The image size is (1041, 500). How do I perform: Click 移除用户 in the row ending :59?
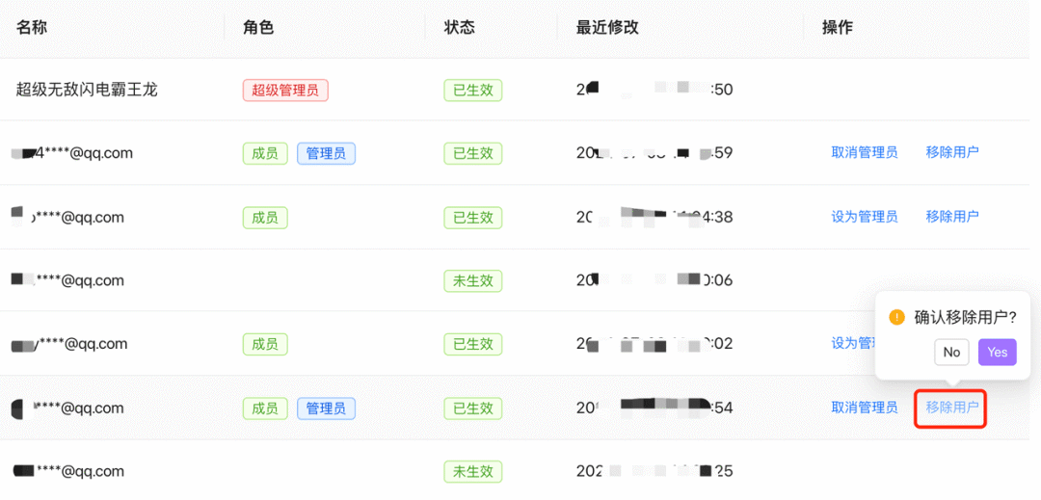[x=952, y=152]
